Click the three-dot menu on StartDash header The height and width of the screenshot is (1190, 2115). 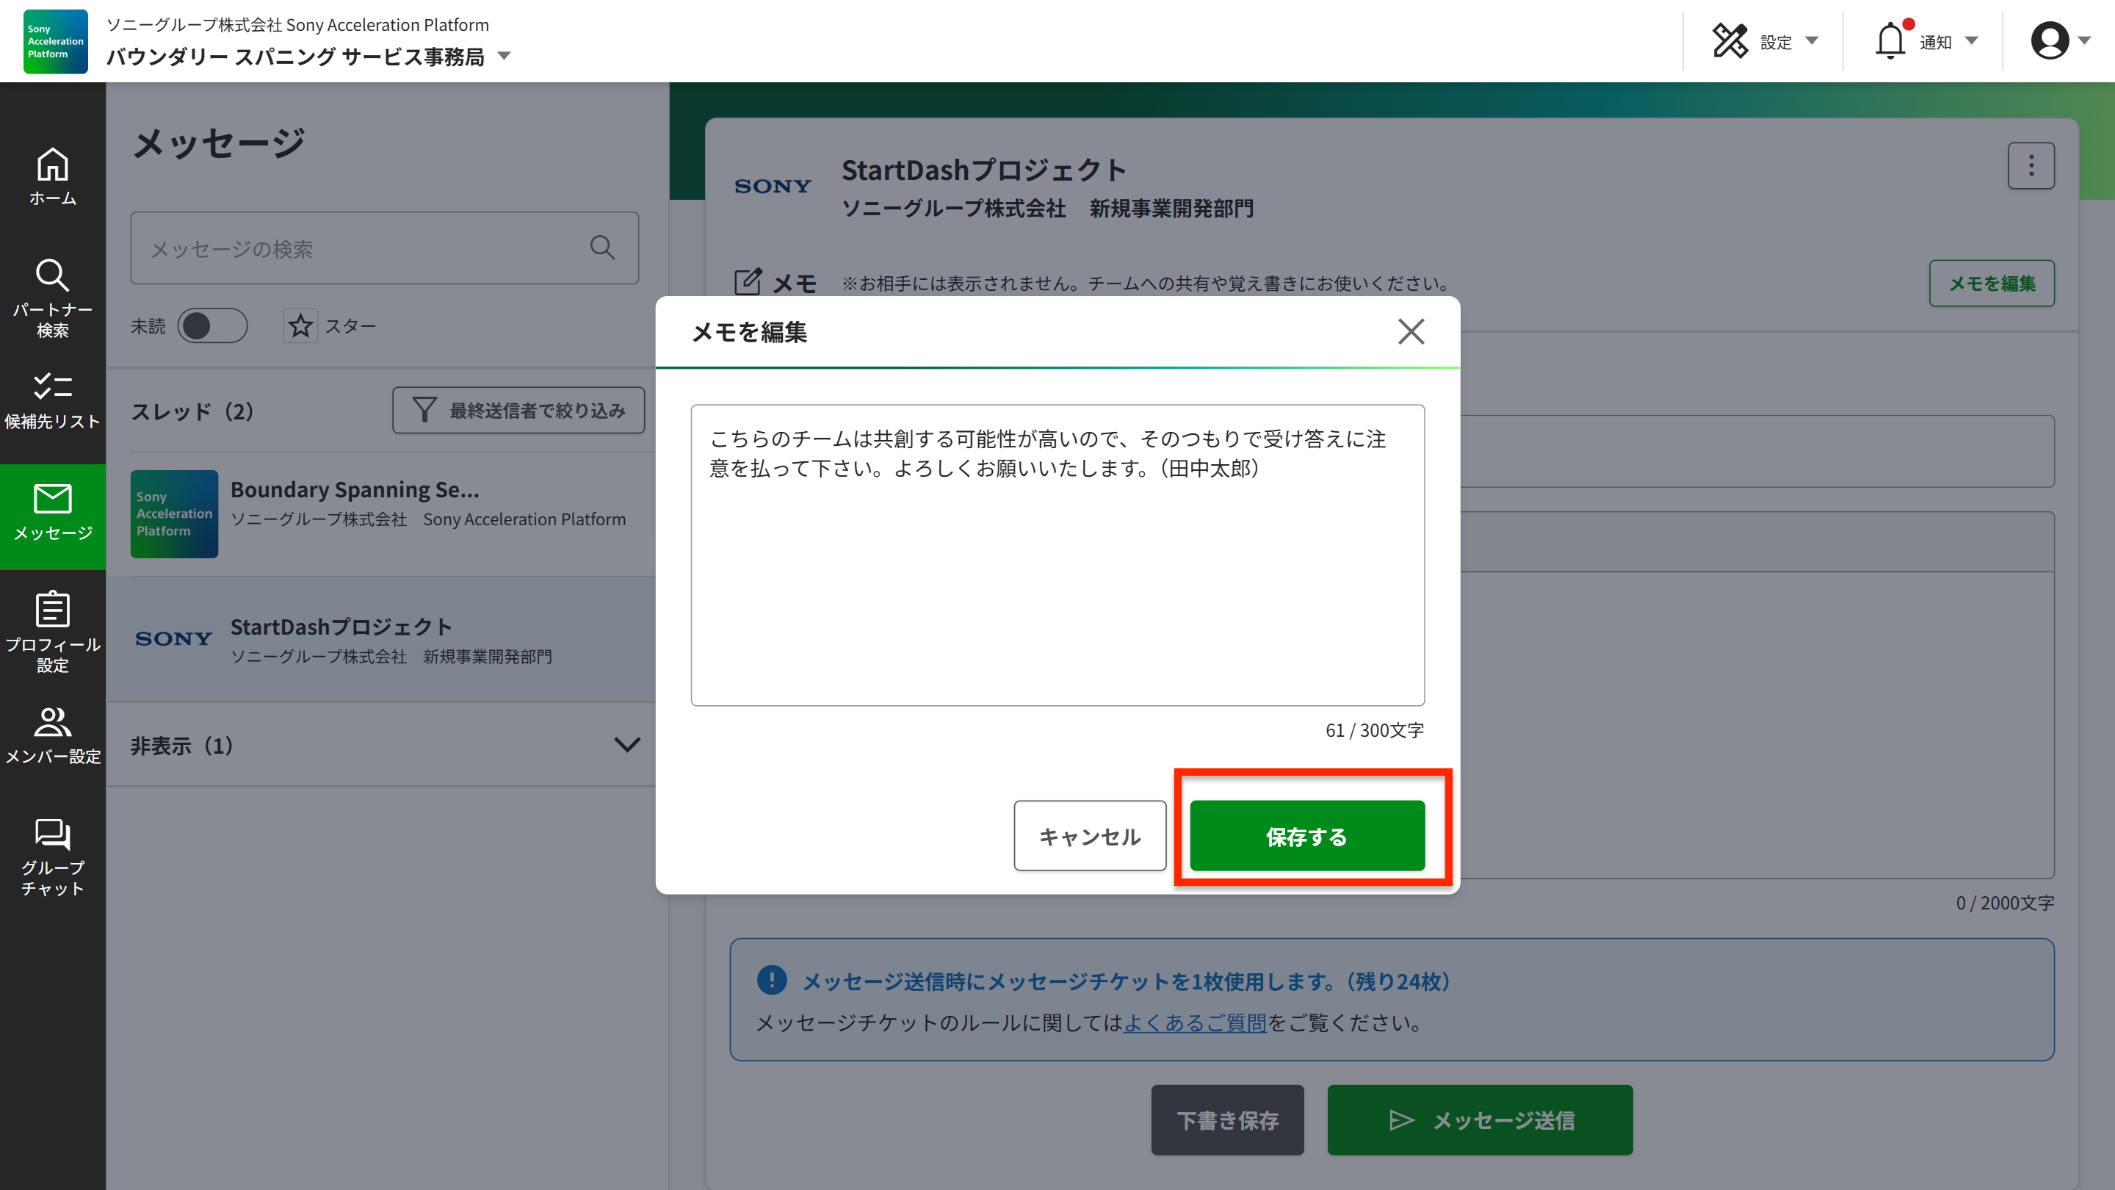[x=2031, y=166]
